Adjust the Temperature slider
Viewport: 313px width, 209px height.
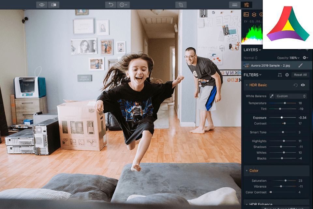(282, 103)
